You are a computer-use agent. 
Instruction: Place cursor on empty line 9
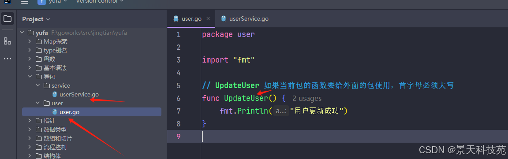tap(337, 137)
